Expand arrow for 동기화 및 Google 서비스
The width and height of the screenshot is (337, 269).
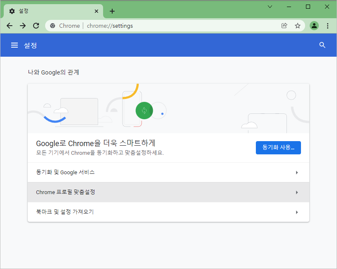(297, 173)
